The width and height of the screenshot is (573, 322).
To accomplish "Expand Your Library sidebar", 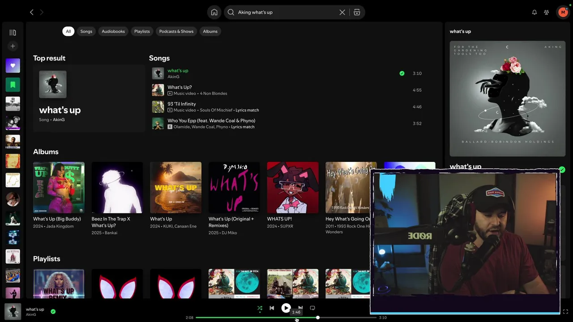I will [13, 32].
